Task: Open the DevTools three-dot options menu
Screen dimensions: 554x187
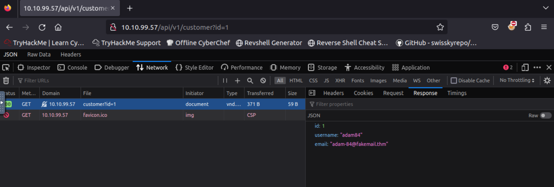Action: point(537,68)
